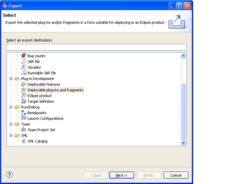Select the "Breakpoints" entry
228x184 pixels.
coord(37,113)
